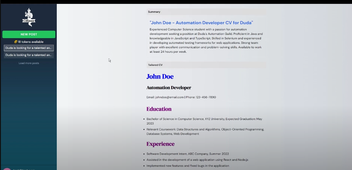Click the phone number 123-456-7890

pyautogui.click(x=206, y=97)
